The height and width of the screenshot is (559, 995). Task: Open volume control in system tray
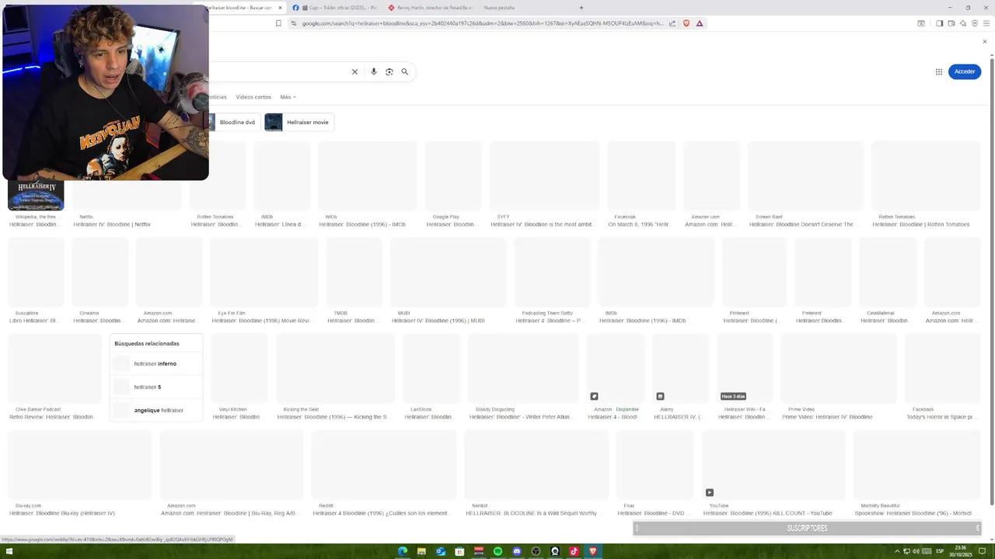click(916, 551)
